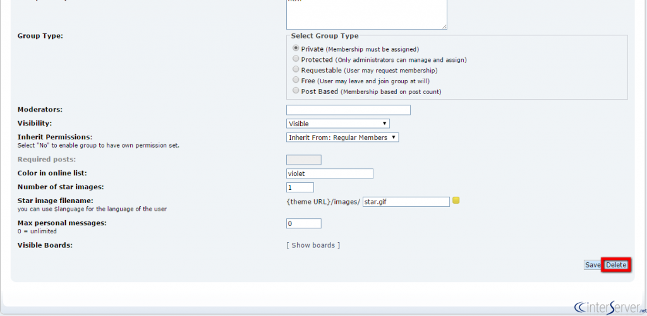Open the Visibility dropdown
The image size is (647, 316).
coord(338,124)
